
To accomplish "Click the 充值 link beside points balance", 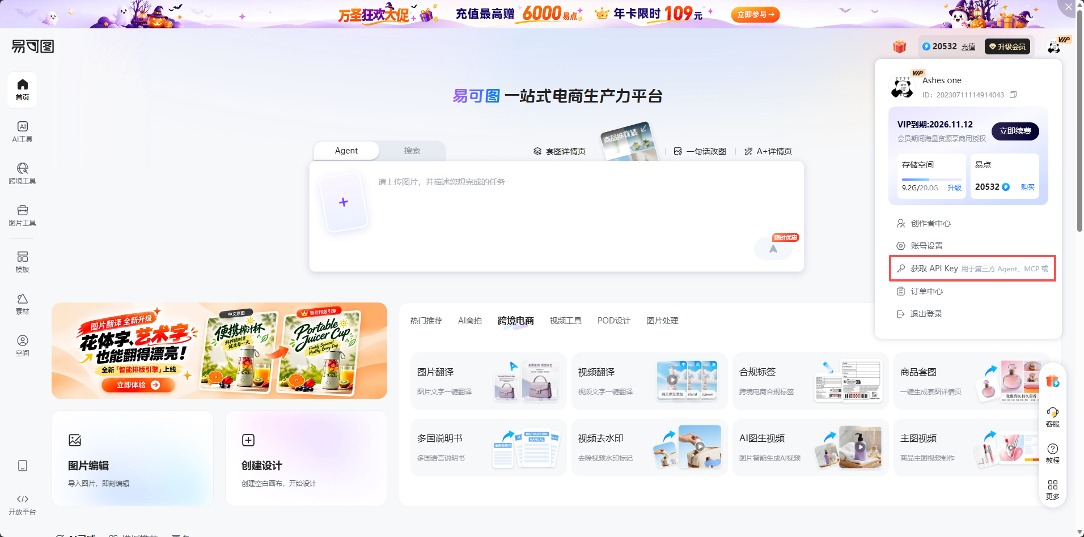I will coord(968,47).
